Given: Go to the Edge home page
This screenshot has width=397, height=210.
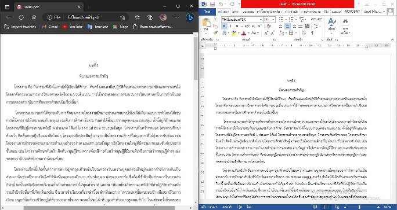Looking at the screenshot, I should click(x=34, y=17).
